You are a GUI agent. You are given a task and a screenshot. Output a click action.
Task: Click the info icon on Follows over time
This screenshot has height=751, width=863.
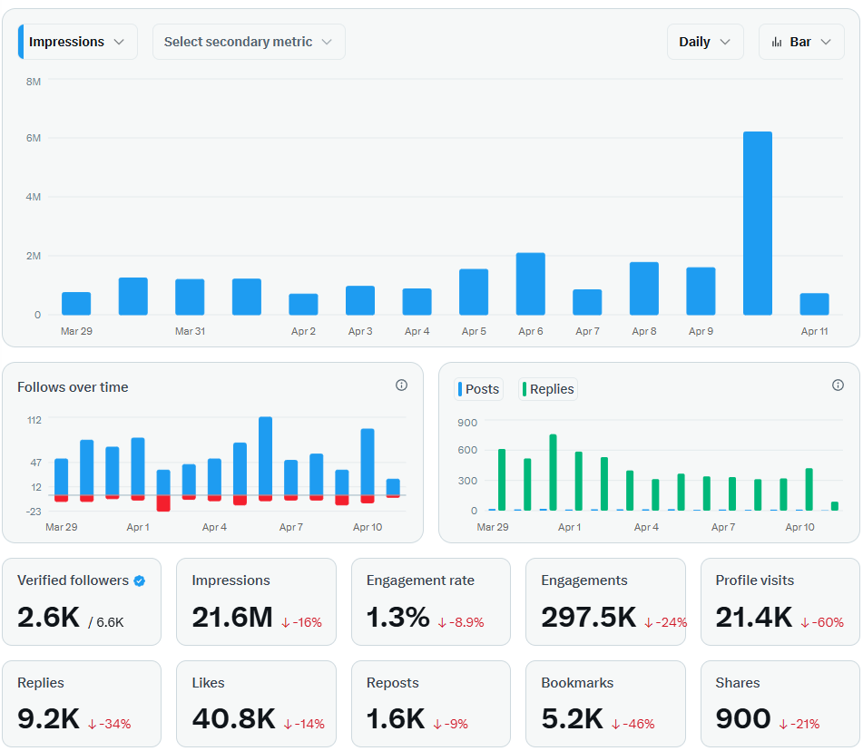pos(402,385)
